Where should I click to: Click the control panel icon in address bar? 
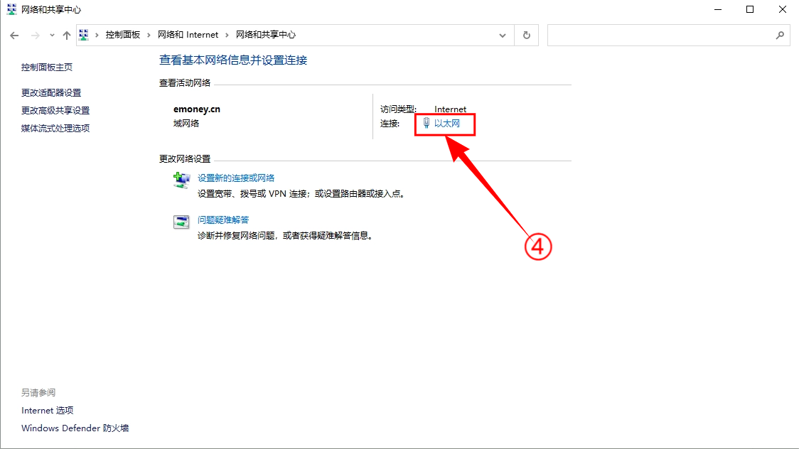coord(84,35)
